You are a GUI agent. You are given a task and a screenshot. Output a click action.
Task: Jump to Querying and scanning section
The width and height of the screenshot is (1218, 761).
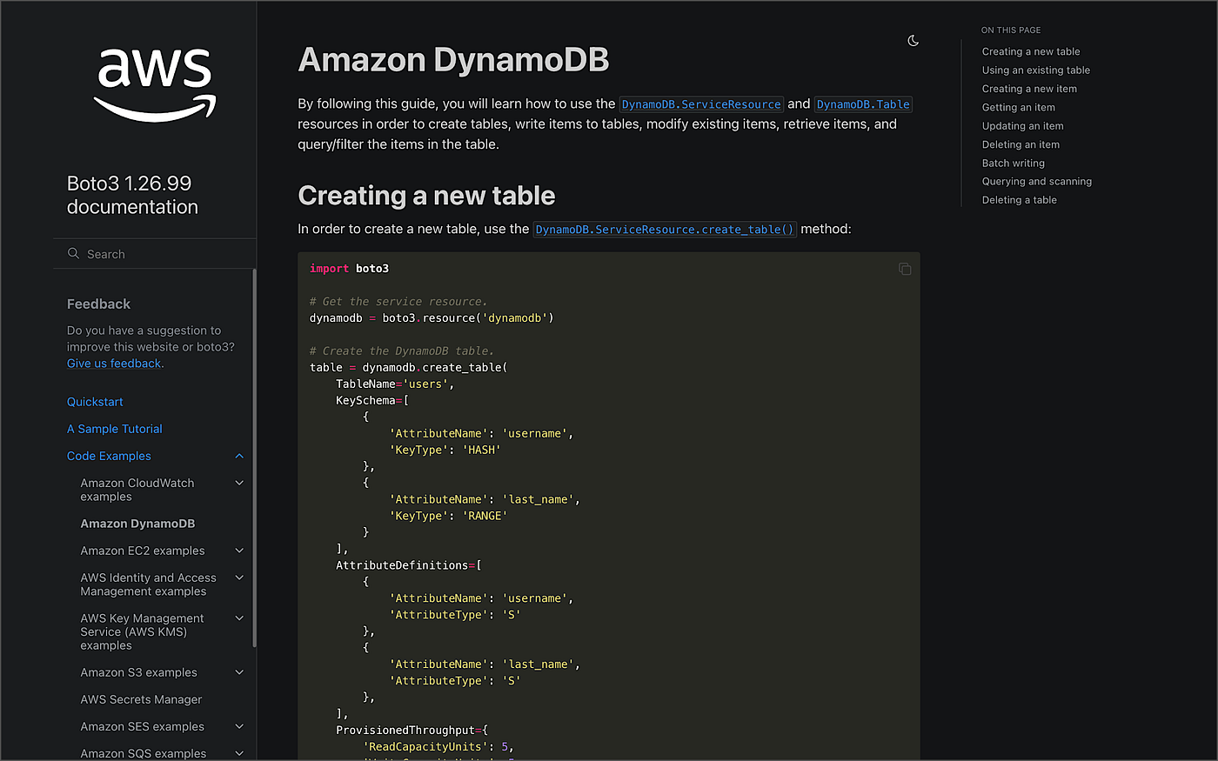coord(1037,181)
